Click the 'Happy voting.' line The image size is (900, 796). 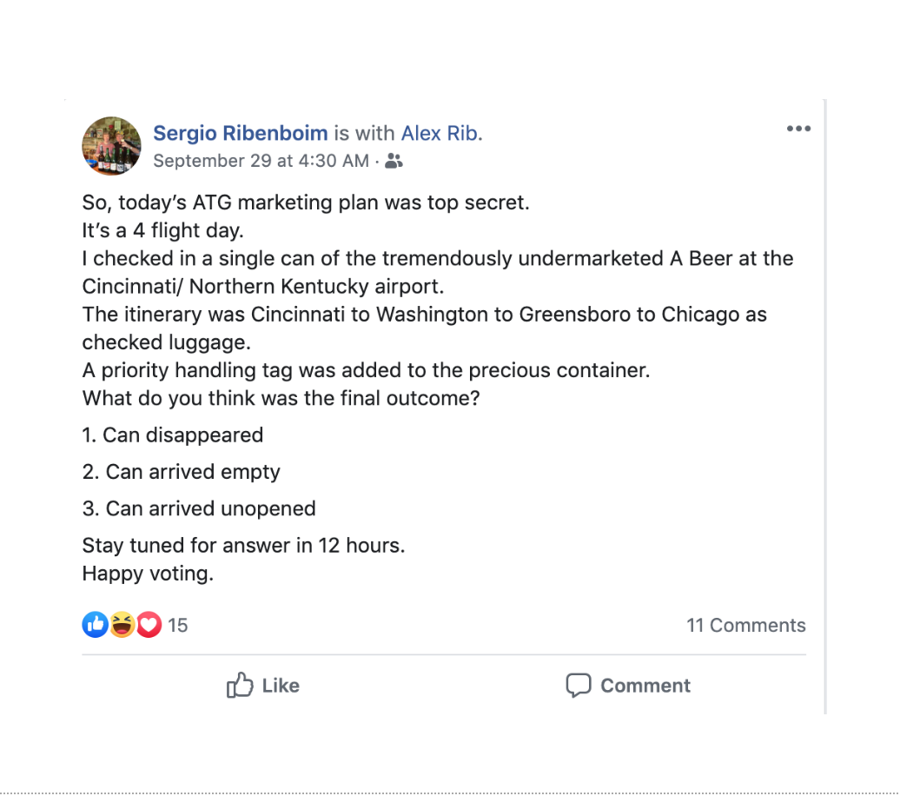[x=148, y=574]
